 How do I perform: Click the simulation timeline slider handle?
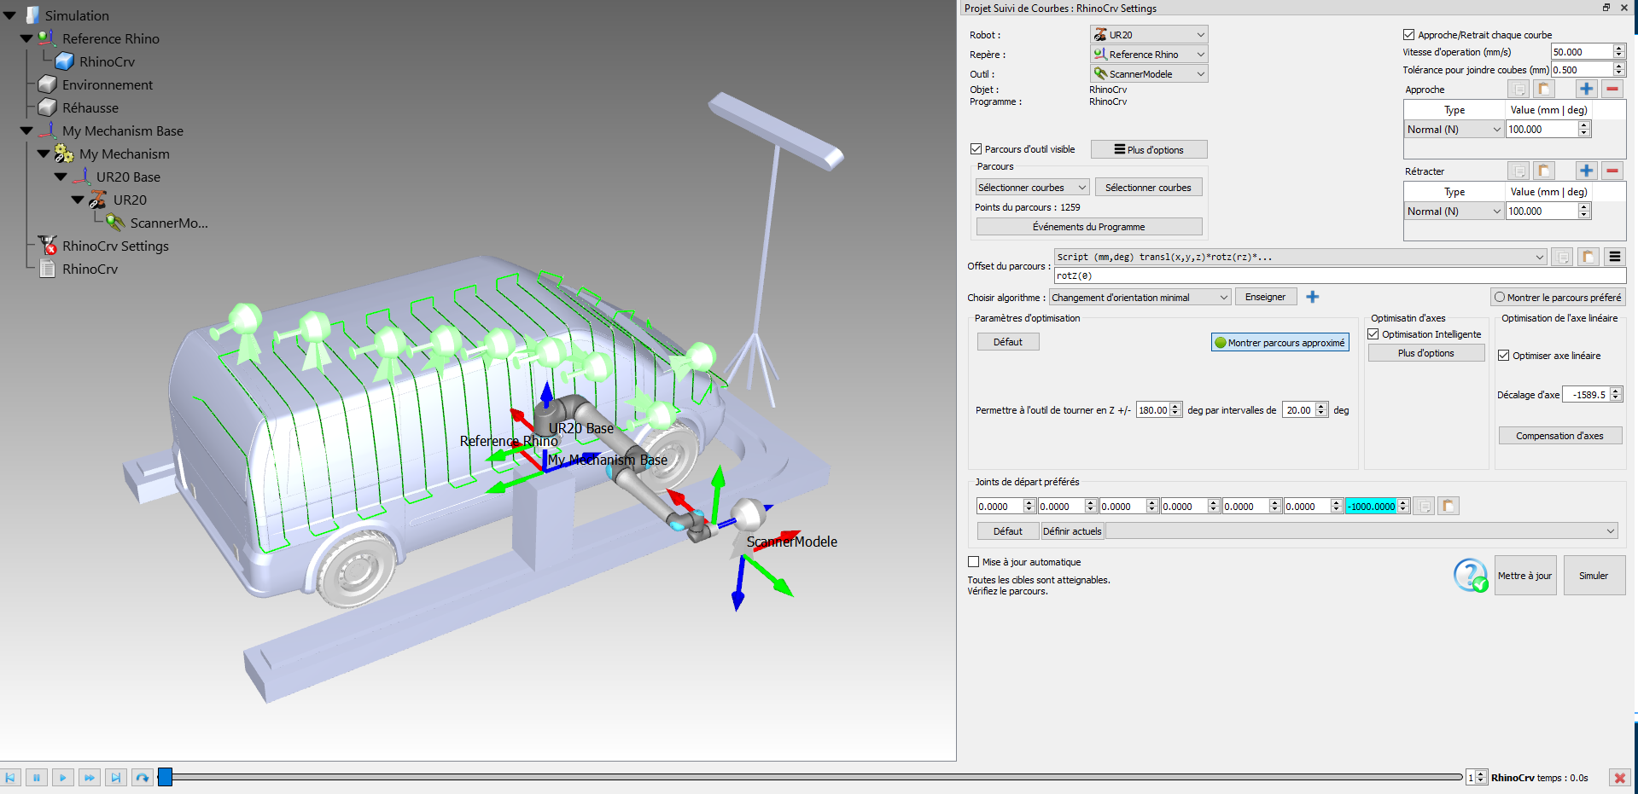pos(166,777)
